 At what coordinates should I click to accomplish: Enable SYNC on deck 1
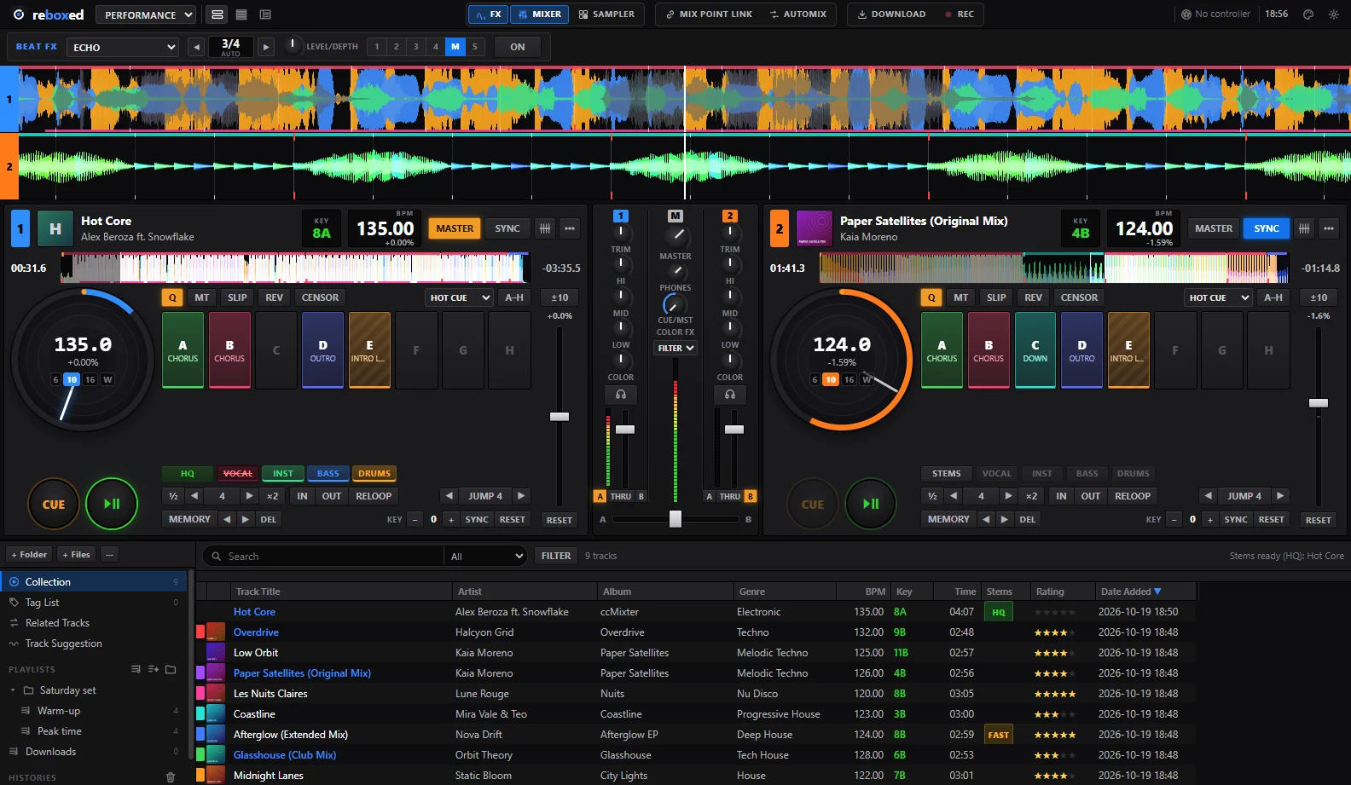point(507,228)
